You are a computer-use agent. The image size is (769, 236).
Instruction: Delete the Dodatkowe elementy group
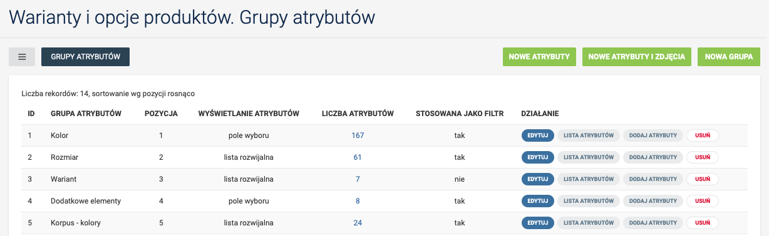tap(703, 201)
